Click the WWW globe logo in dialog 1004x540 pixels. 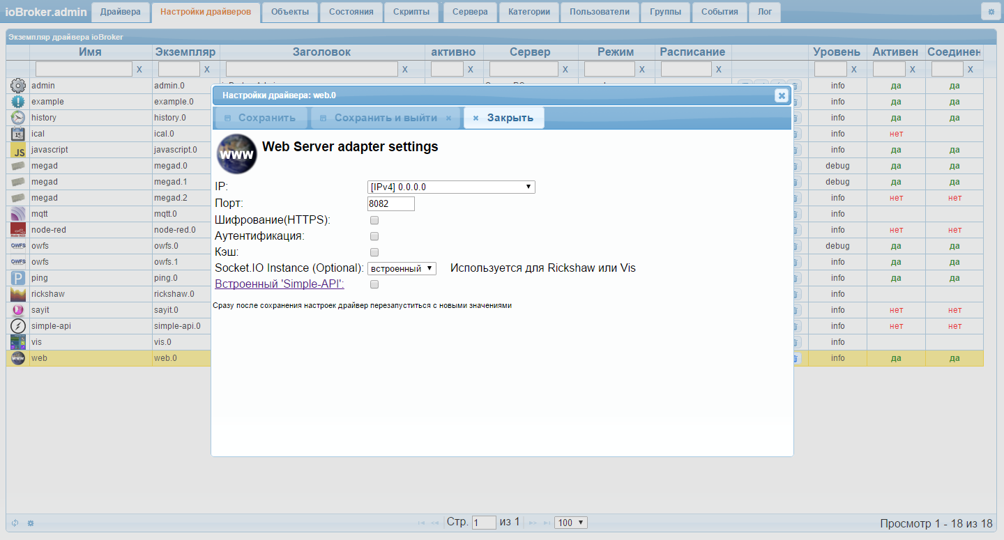click(x=237, y=154)
